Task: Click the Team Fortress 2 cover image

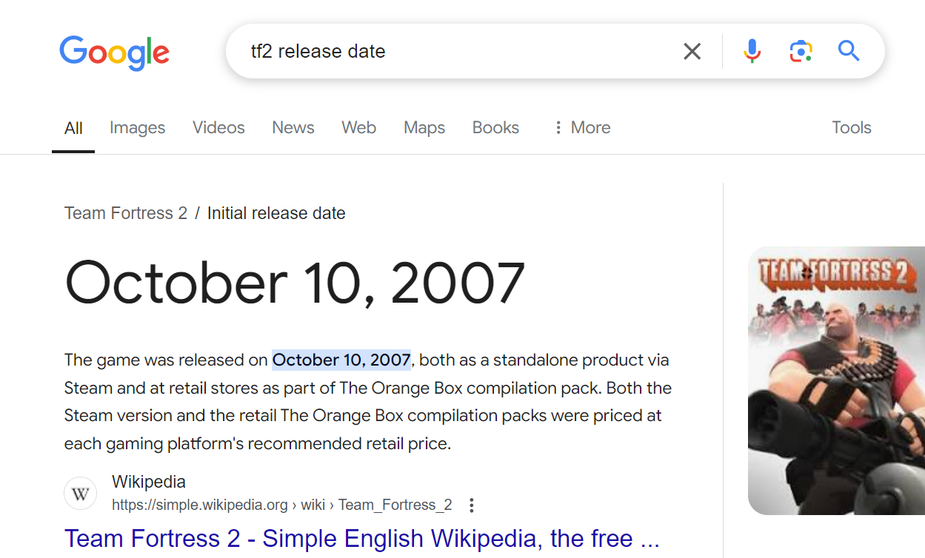Action: pyautogui.click(x=836, y=380)
